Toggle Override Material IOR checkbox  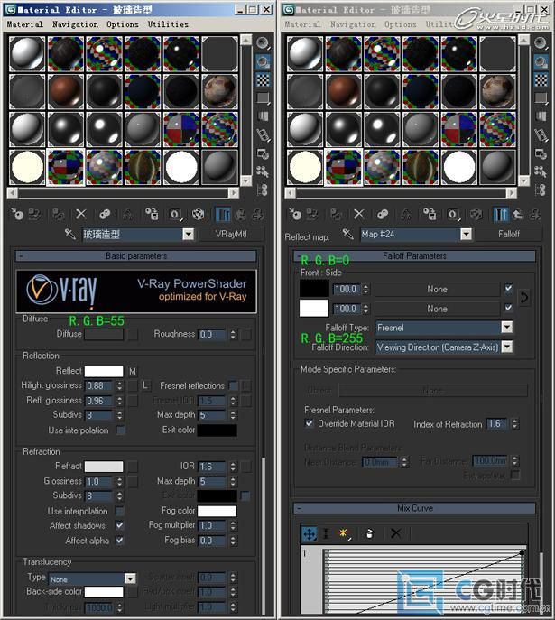pos(310,424)
